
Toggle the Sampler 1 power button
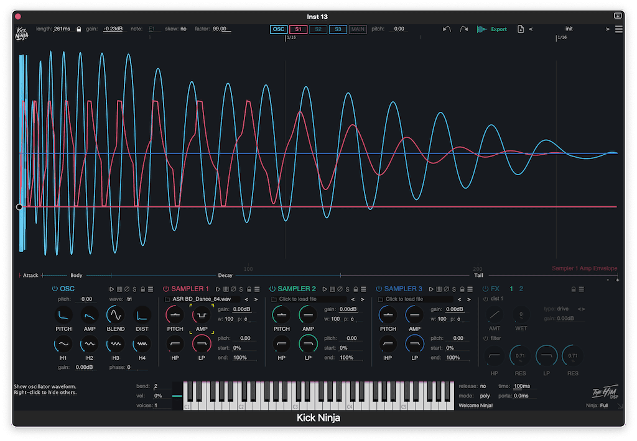point(165,289)
